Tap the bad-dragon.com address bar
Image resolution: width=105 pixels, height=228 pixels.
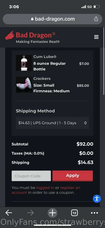point(52,19)
